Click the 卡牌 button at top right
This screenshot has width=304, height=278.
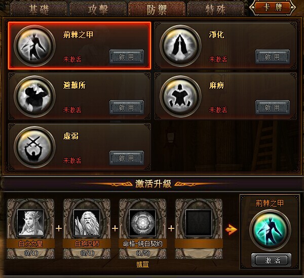(x=273, y=8)
